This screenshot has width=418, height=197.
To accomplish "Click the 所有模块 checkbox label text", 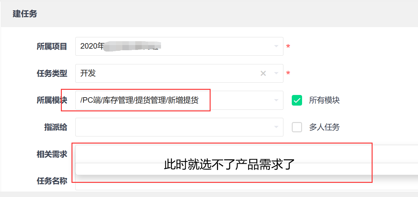I will coord(324,100).
